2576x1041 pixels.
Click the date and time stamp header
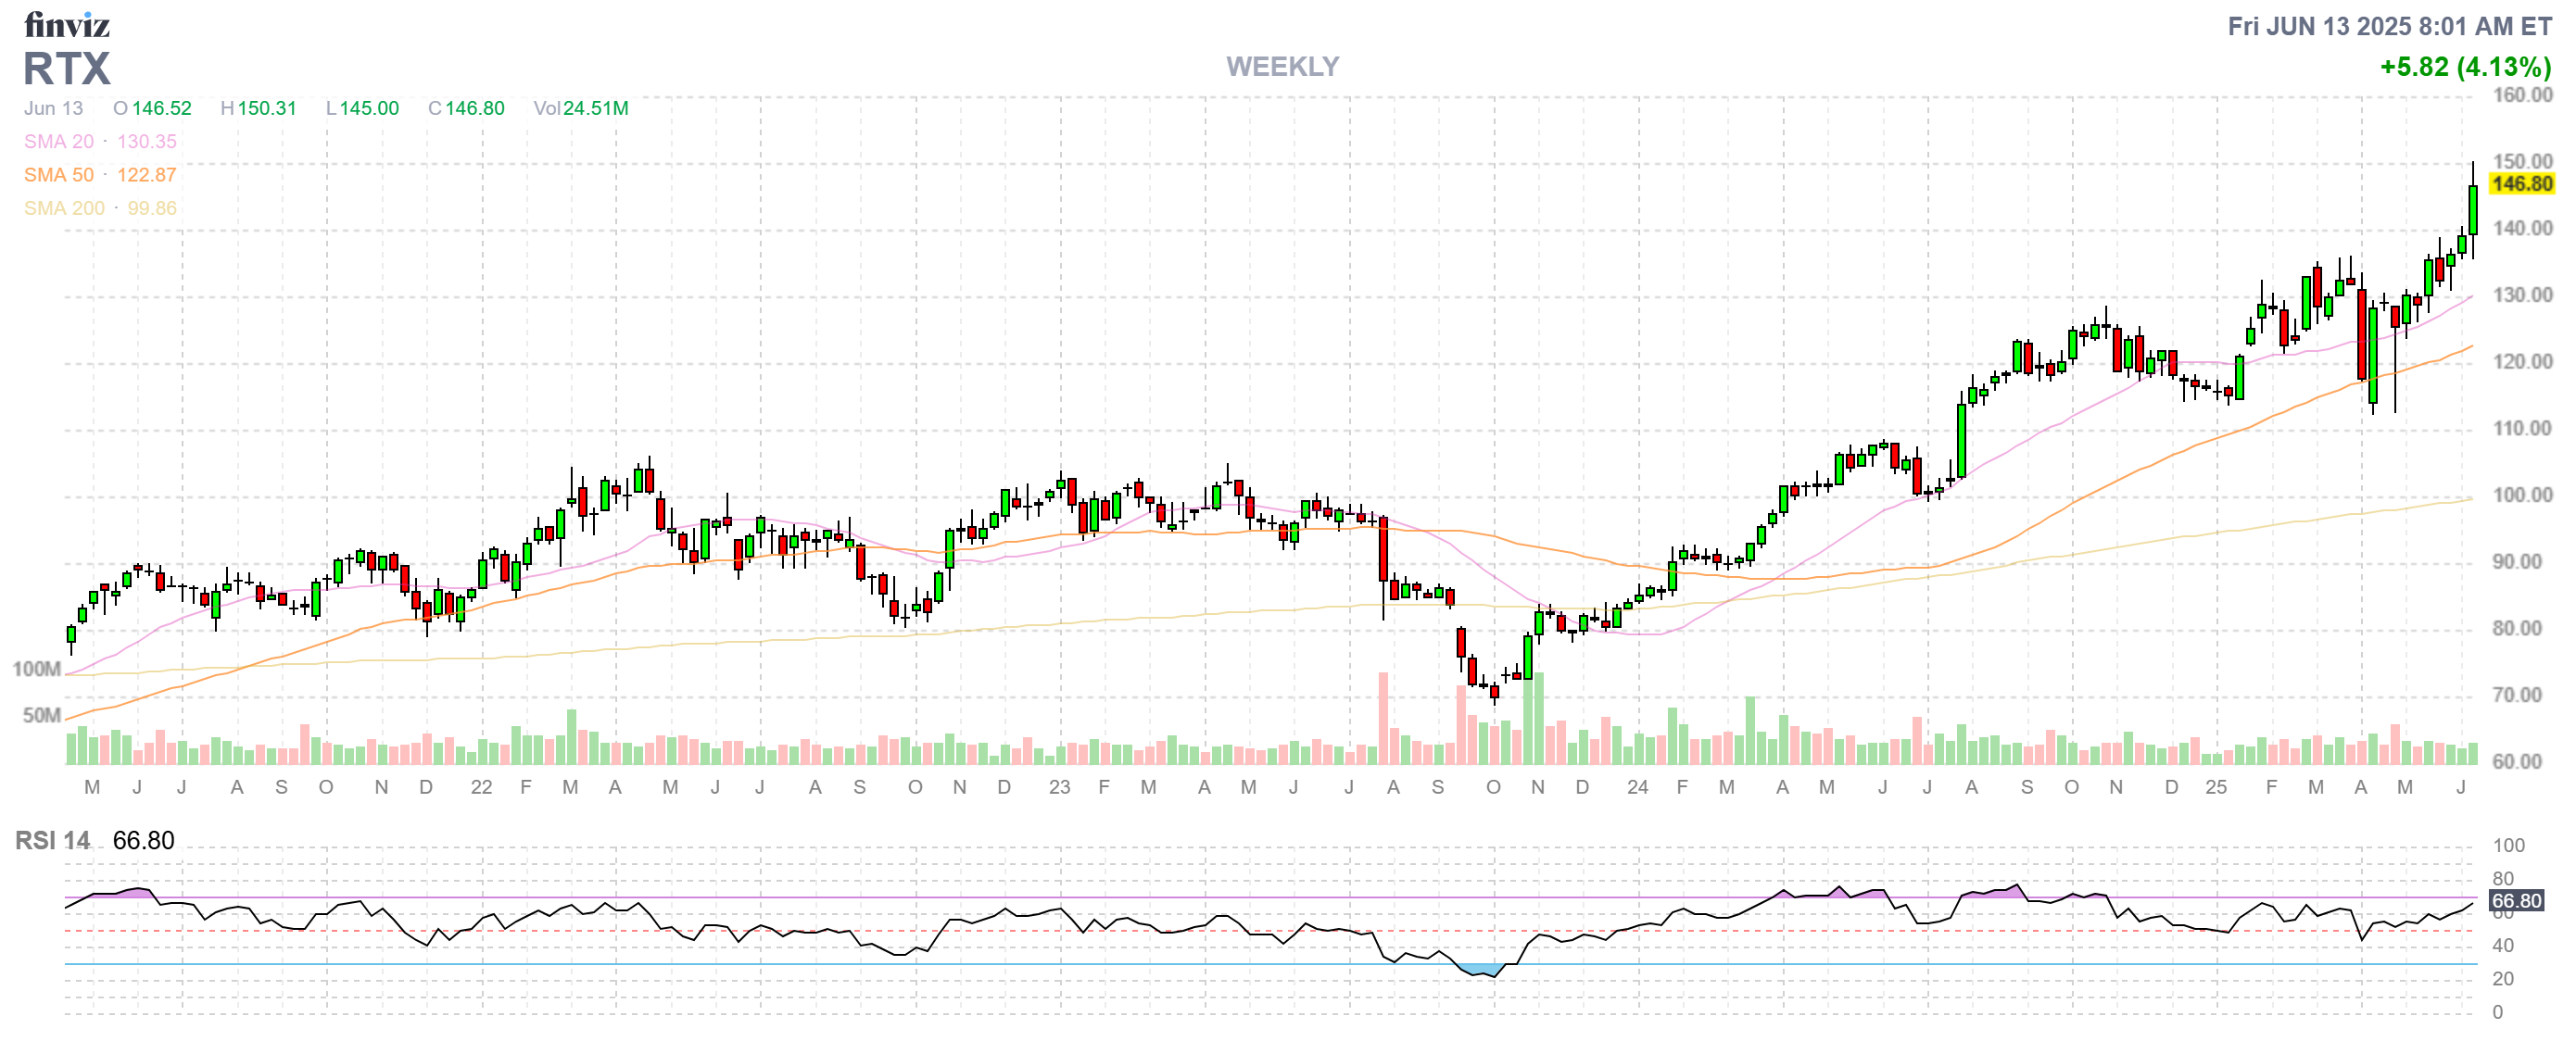tap(2389, 27)
